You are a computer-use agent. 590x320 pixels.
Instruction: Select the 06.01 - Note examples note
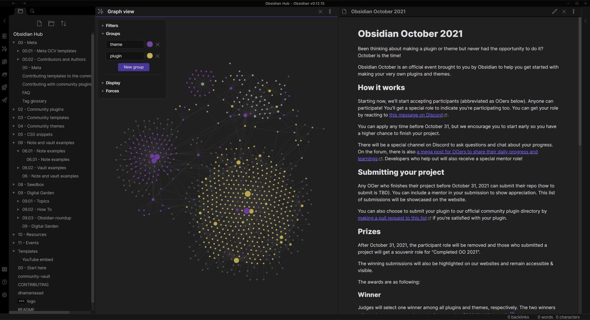tap(48, 160)
